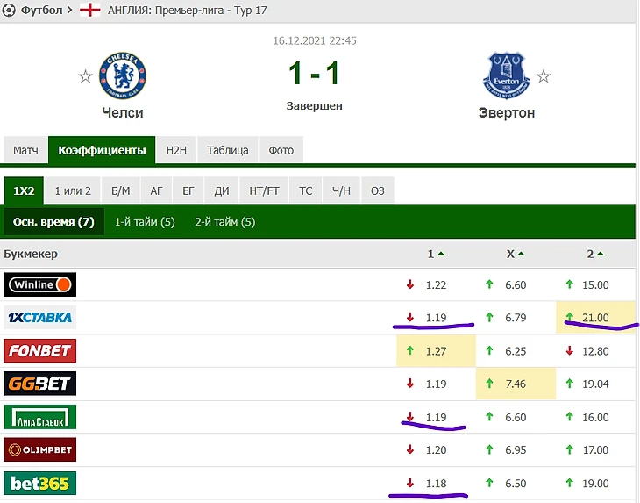The width and height of the screenshot is (640, 503).
Task: Open the GGBET bookmaker logo
Action: point(40,384)
